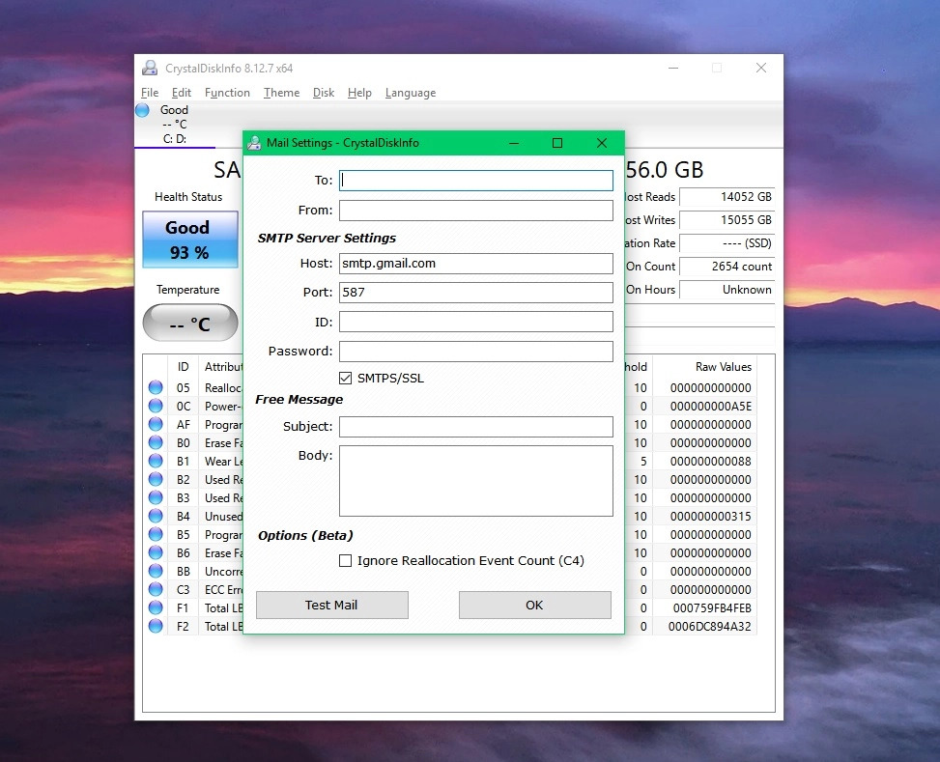
Task: Open the Function menu
Action: [227, 93]
